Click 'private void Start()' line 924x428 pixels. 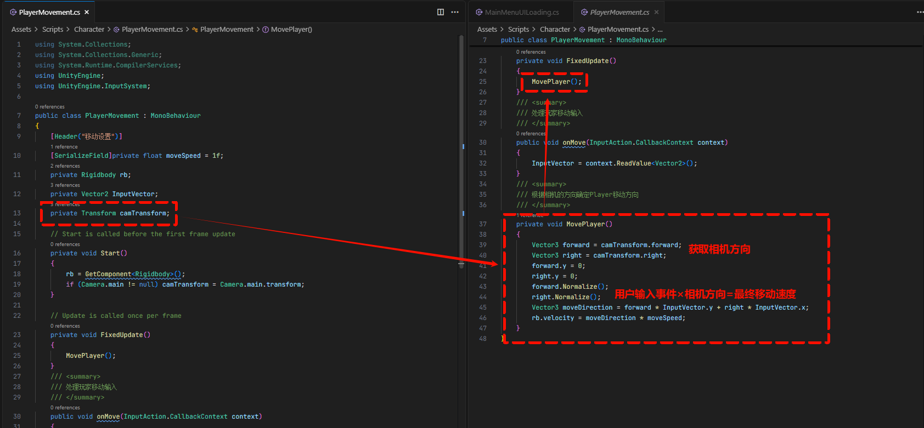point(89,253)
